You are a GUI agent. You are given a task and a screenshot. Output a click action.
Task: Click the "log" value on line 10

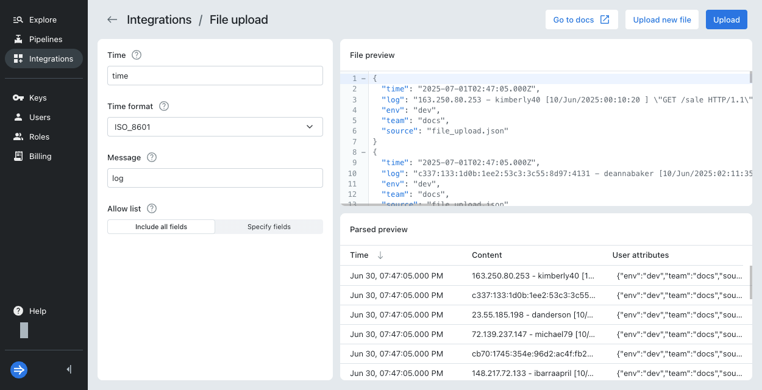point(583,172)
